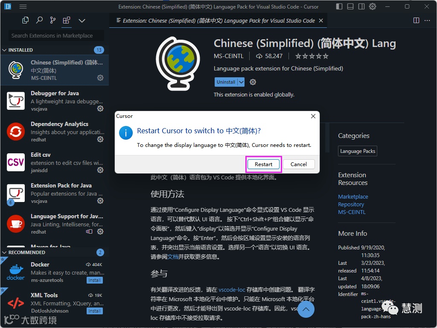Select Chinese (Simplified) extension in installed list

(55, 70)
